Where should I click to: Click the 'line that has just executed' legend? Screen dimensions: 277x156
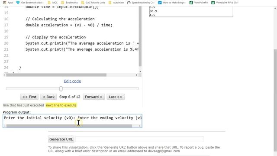click(23, 105)
